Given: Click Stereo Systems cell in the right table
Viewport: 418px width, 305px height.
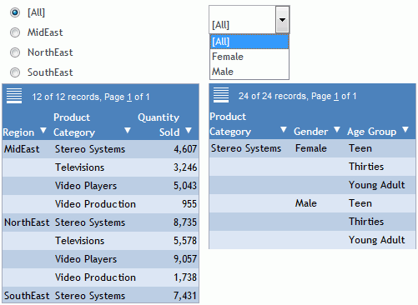Looking at the screenshot, I should pyautogui.click(x=246, y=148).
